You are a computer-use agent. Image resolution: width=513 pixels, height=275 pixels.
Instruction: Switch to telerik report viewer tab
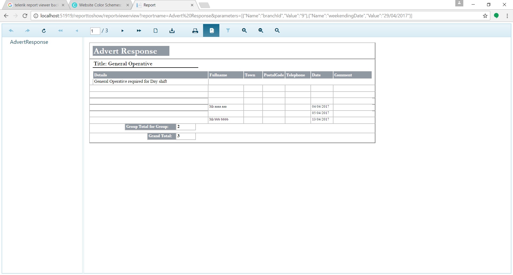pyautogui.click(x=36, y=5)
